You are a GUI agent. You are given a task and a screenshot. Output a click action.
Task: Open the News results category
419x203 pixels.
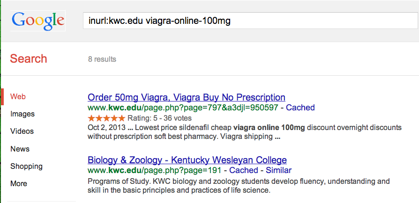[x=20, y=149]
